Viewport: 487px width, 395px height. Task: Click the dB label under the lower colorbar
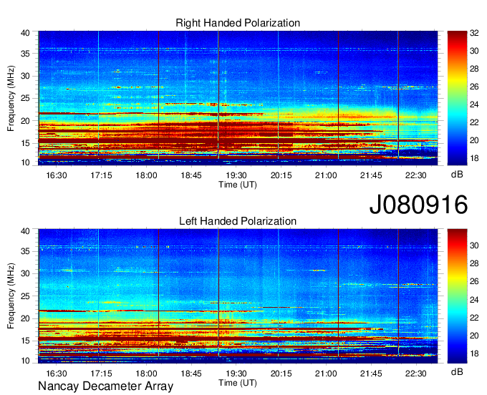[x=457, y=371]
